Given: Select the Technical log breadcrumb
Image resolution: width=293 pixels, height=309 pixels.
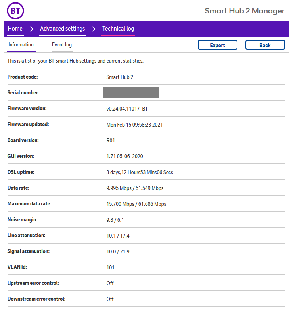Looking at the screenshot, I should pyautogui.click(x=118, y=29).
